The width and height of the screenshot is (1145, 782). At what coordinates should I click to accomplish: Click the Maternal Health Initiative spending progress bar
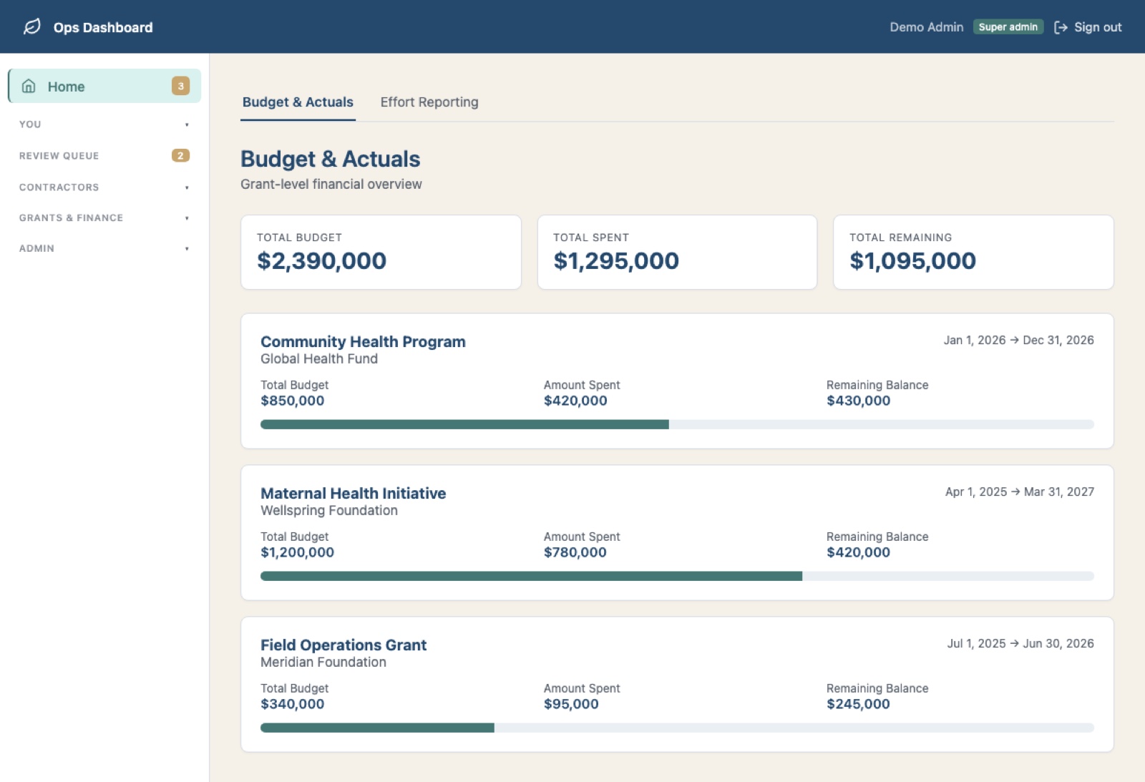[677, 576]
